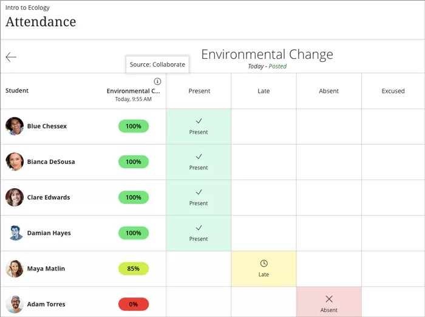This screenshot has height=317, width=425.
Task: Mark Damian Hayes as Excused
Action: coord(393,233)
